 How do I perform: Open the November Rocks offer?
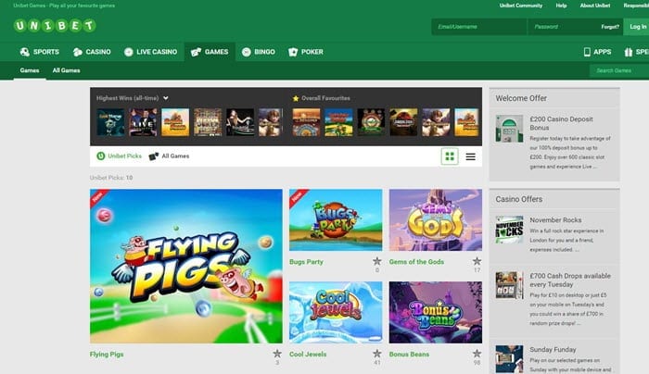(555, 219)
